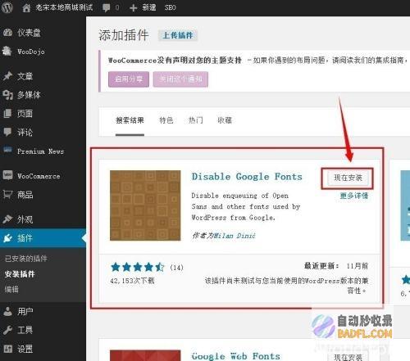Open 多媒体 menu item
The width and height of the screenshot is (410, 361).
click(29, 95)
